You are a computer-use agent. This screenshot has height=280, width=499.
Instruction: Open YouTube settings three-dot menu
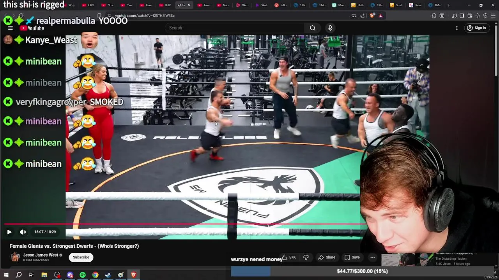coord(457,28)
